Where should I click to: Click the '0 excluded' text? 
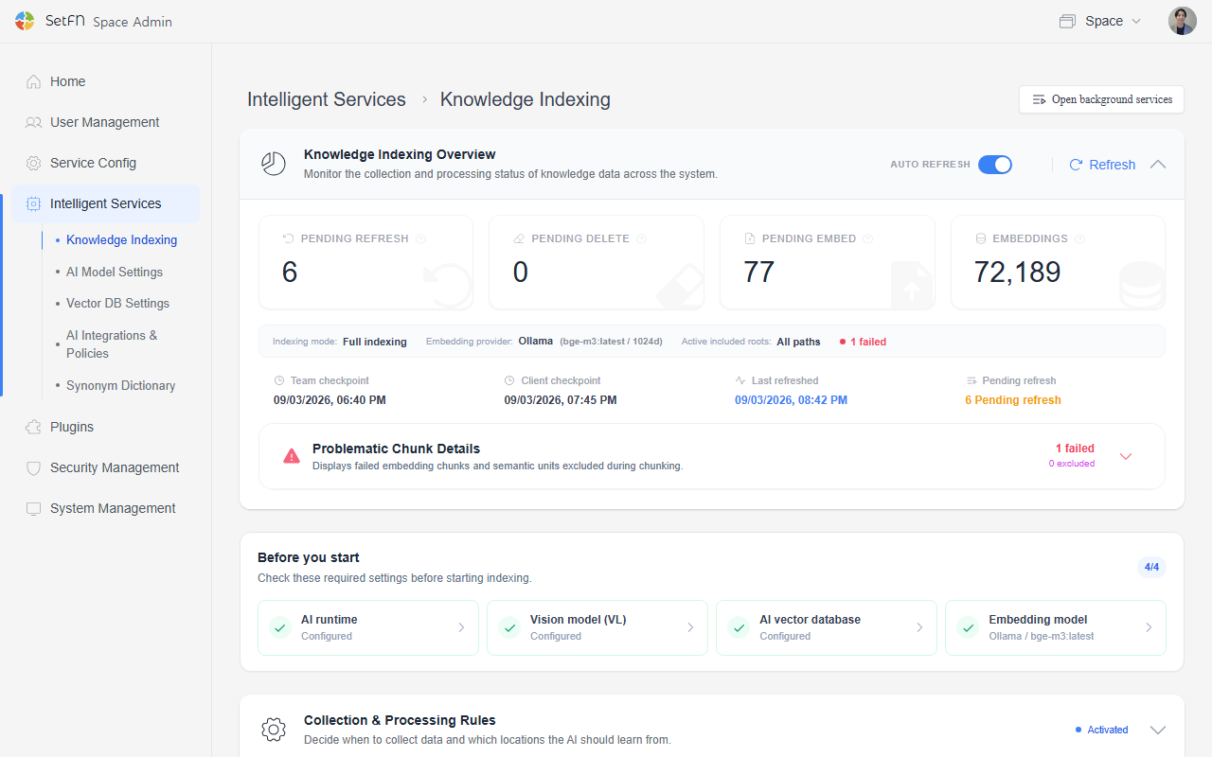pyautogui.click(x=1072, y=464)
